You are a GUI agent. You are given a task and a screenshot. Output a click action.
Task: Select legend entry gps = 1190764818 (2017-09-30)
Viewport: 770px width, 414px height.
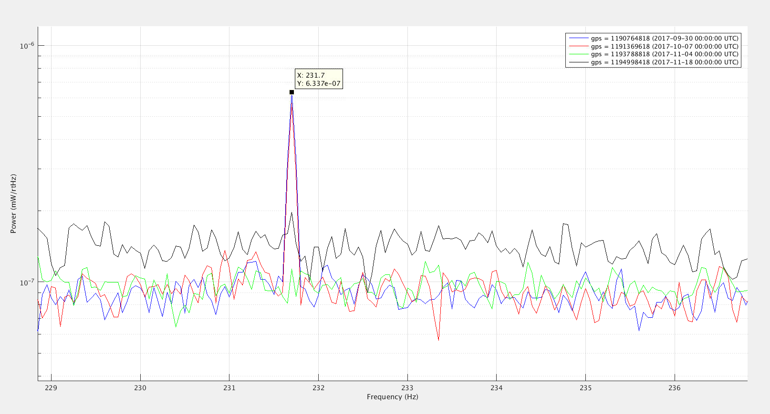click(665, 39)
